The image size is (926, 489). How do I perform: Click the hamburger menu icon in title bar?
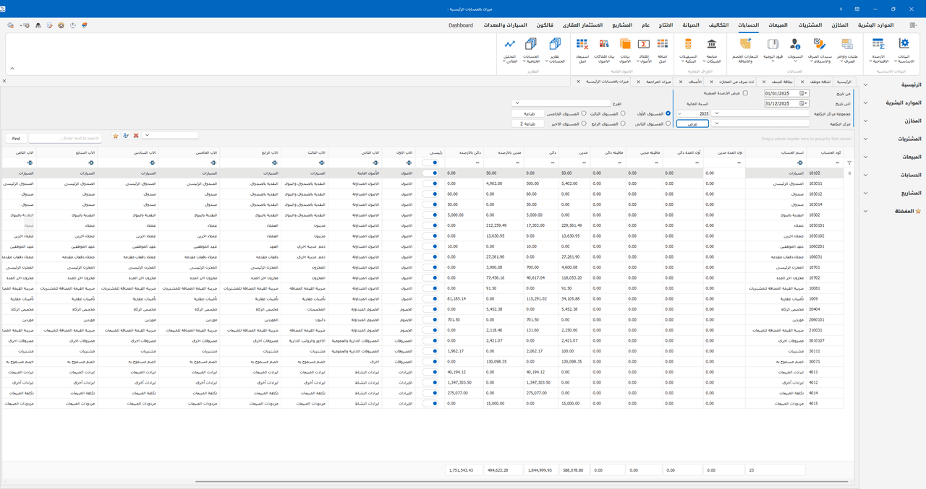(914, 25)
